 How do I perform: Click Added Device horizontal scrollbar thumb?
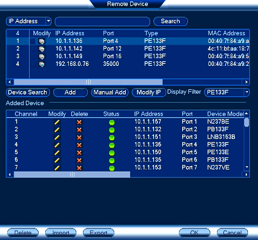(x=72, y=175)
